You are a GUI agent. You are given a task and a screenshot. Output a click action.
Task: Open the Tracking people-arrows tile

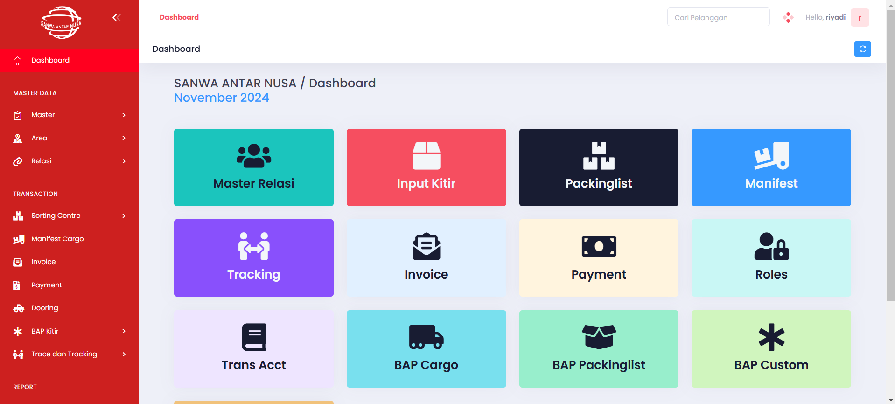pyautogui.click(x=254, y=258)
